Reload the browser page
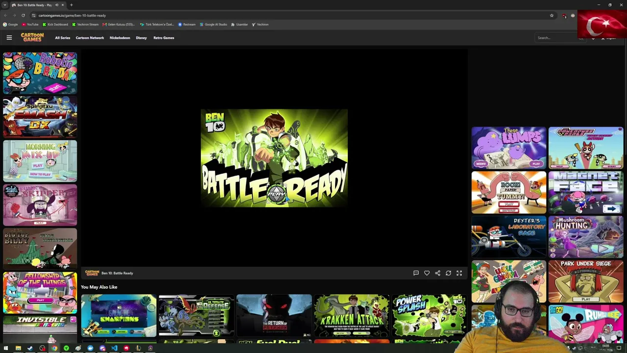Screen dimensions: 627x353 pos(23,15)
